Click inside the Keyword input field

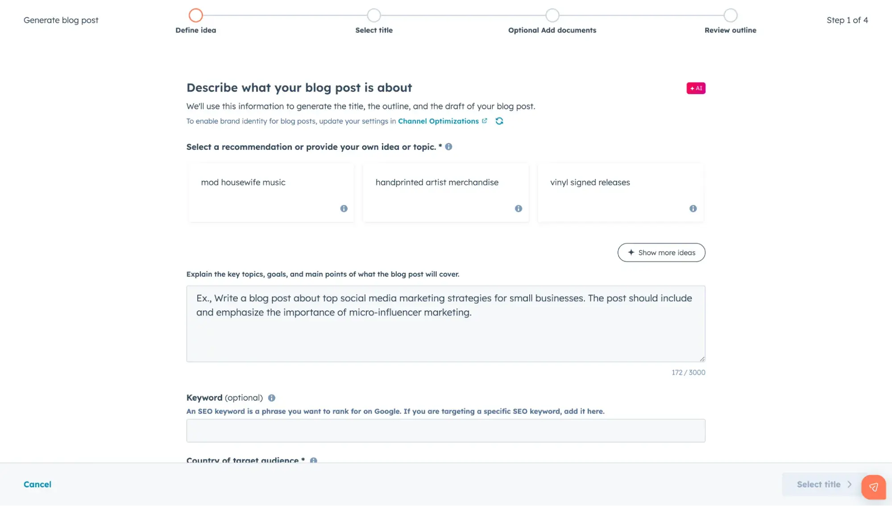445,430
